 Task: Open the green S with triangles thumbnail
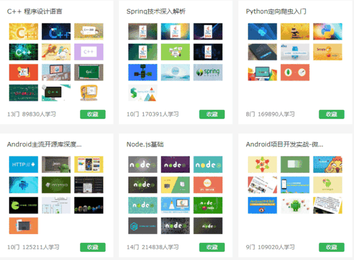(x=143, y=93)
